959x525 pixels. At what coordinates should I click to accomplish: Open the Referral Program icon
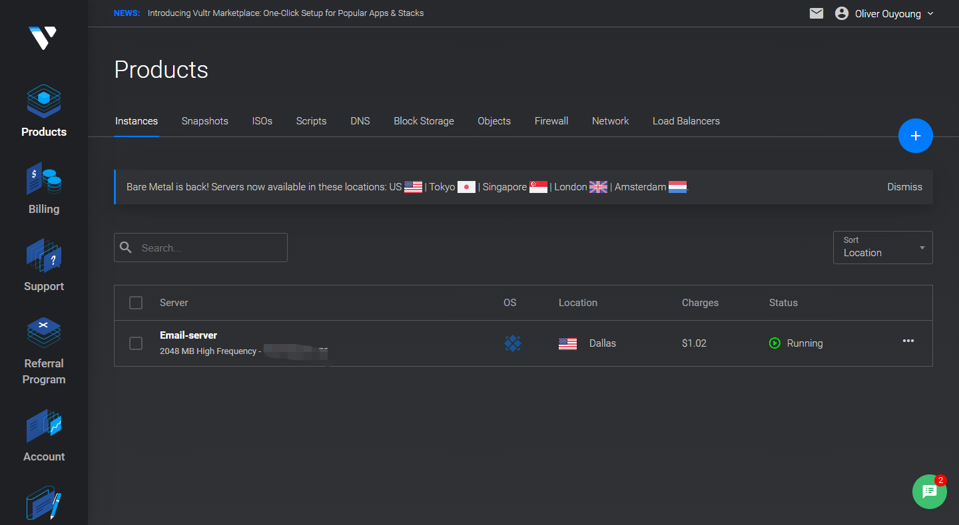tap(44, 333)
